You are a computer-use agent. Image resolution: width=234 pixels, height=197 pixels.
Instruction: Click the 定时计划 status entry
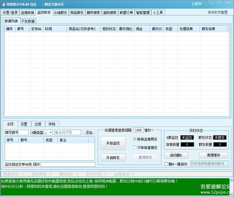pyautogui.click(x=96, y=174)
